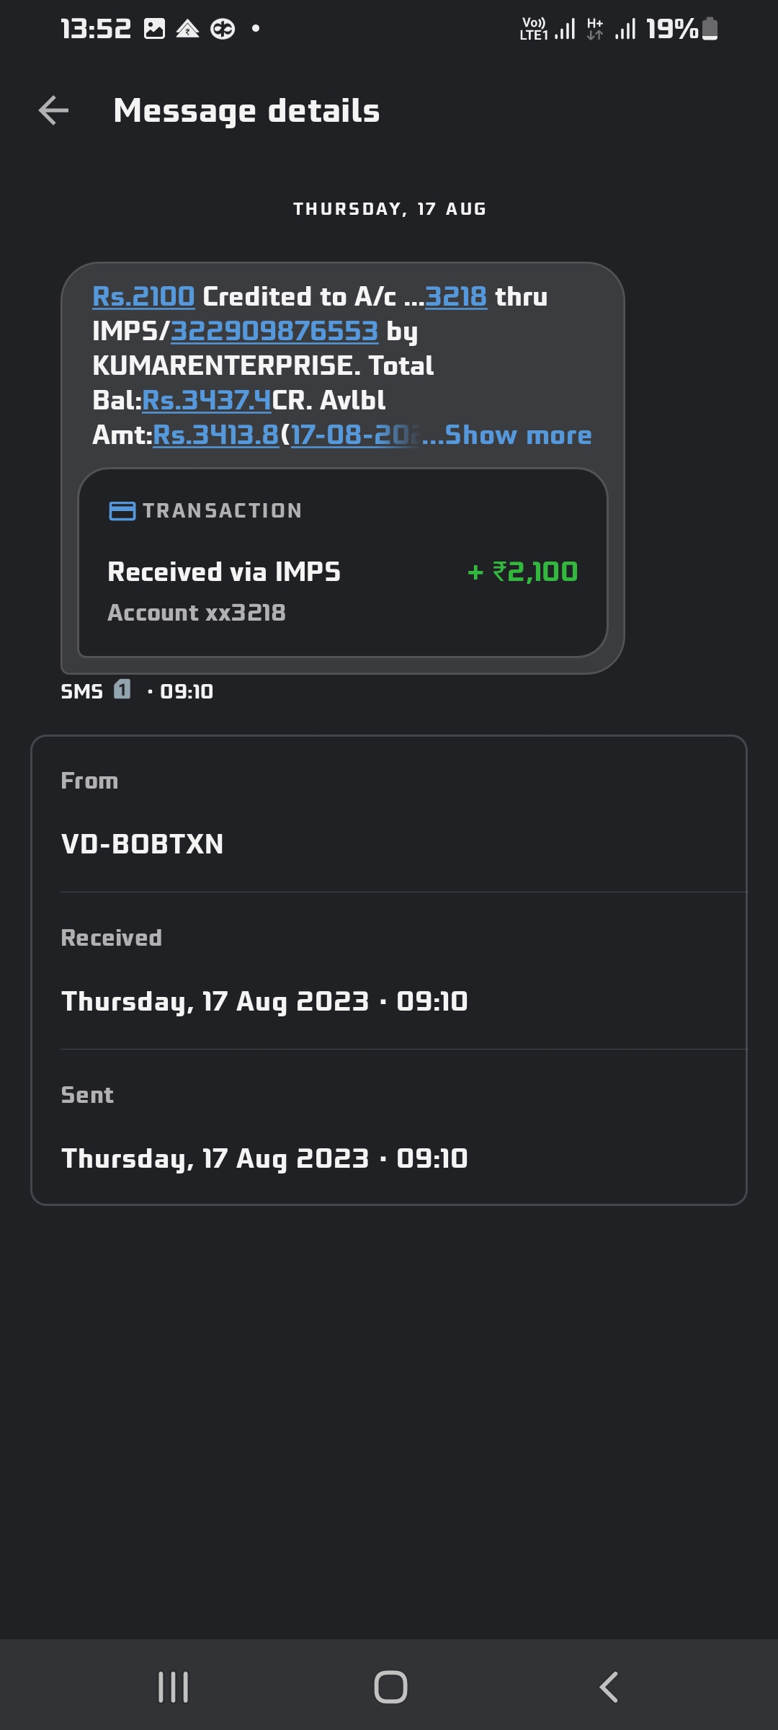Screen dimensions: 778x1730
Task: Tap the account number 3218 link
Action: tap(455, 297)
